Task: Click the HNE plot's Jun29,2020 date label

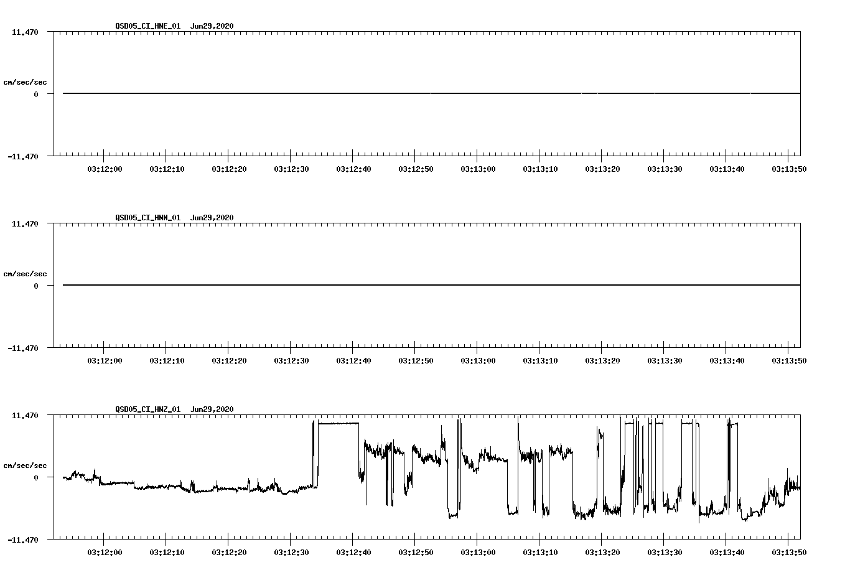Action: pyautogui.click(x=212, y=26)
